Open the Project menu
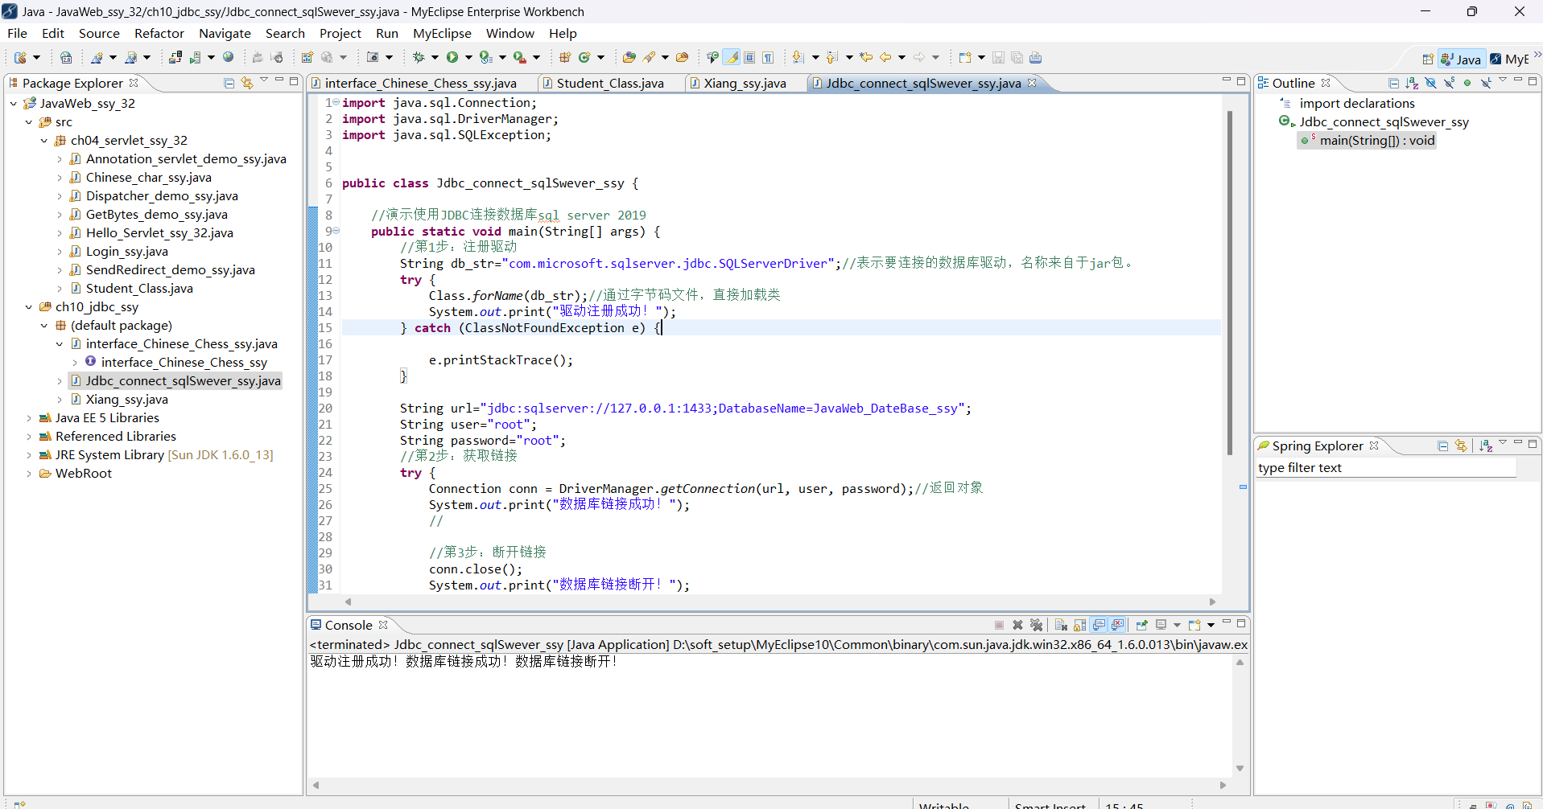Image resolution: width=1543 pixels, height=809 pixels. (x=340, y=33)
